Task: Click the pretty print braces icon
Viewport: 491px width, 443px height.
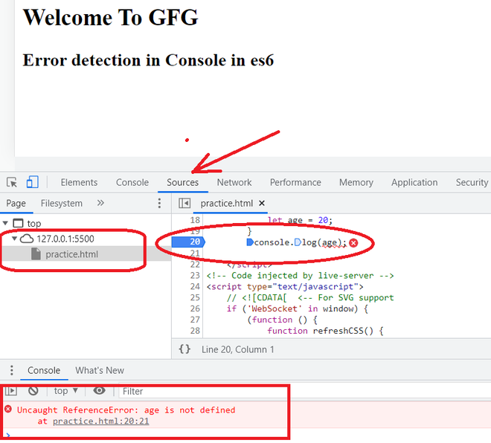Action: point(184,349)
